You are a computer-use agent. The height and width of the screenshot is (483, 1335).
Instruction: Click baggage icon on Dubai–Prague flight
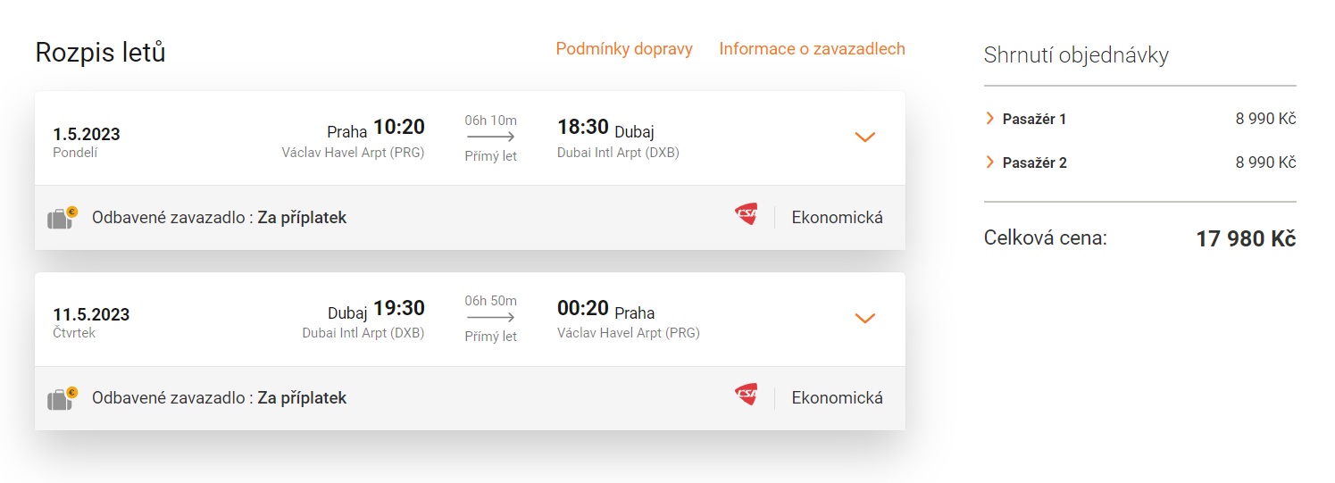(x=62, y=398)
